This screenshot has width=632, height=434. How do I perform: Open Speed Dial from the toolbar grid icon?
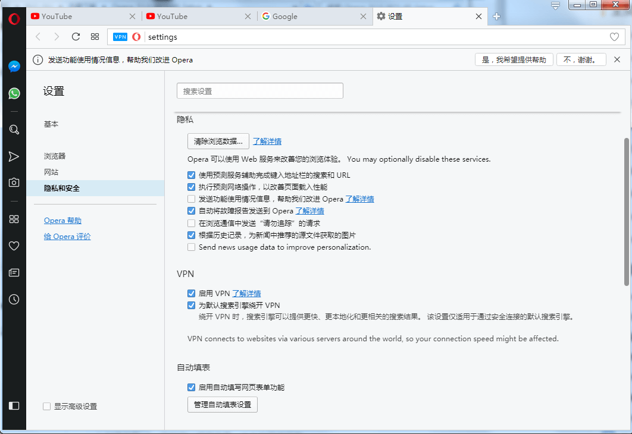[95, 37]
